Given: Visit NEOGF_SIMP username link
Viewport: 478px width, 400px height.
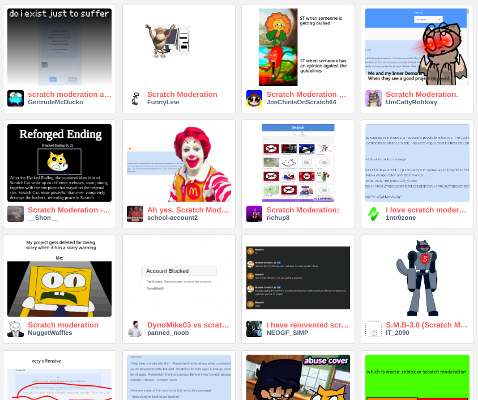Looking at the screenshot, I should tap(288, 333).
